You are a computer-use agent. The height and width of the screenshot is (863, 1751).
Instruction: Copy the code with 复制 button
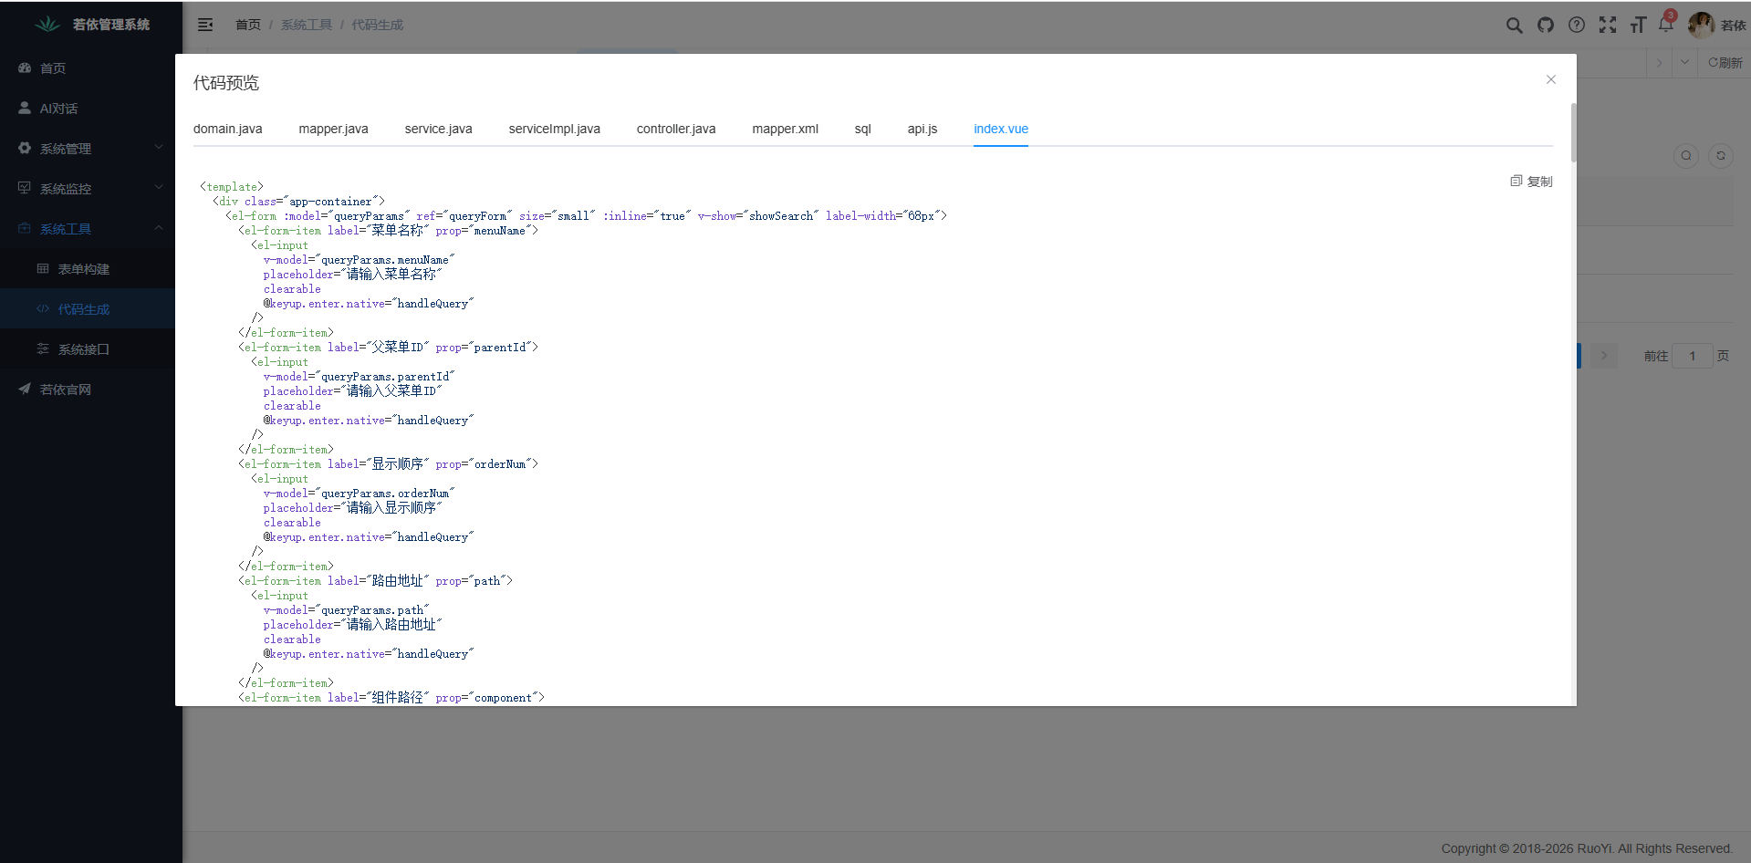(x=1531, y=182)
